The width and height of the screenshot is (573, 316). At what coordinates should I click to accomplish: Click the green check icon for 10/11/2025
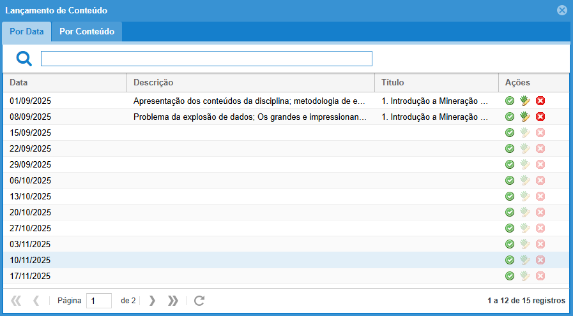click(x=510, y=260)
